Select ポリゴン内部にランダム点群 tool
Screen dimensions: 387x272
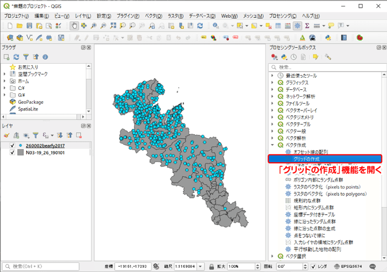[318, 180]
